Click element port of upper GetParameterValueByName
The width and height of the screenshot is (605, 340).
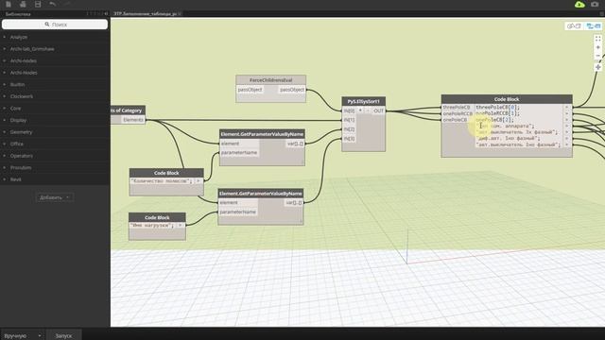(x=239, y=144)
